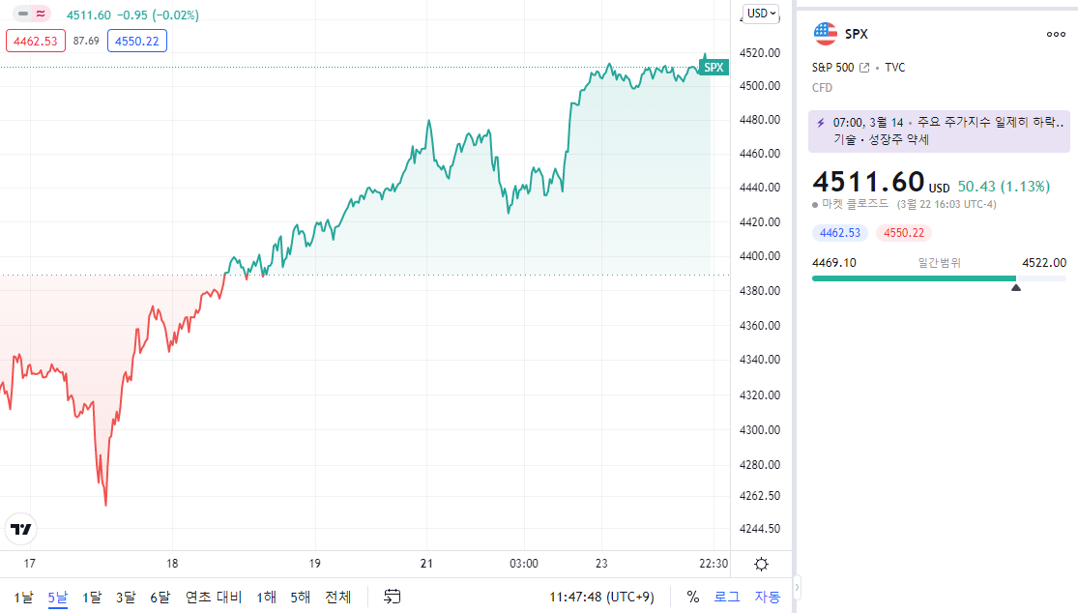Screen dimensions: 1078x613
Task: Toggle 로그 logarithmic scale
Action: pyautogui.click(x=727, y=597)
